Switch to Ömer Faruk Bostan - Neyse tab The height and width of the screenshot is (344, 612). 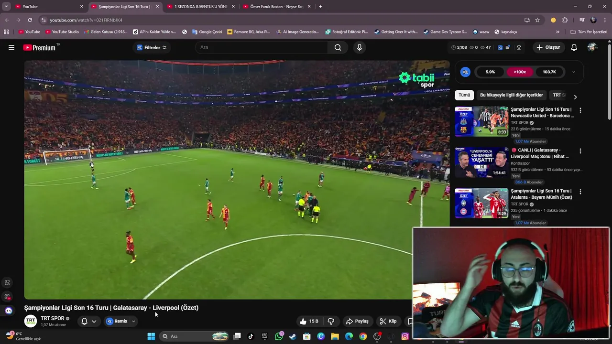(276, 7)
